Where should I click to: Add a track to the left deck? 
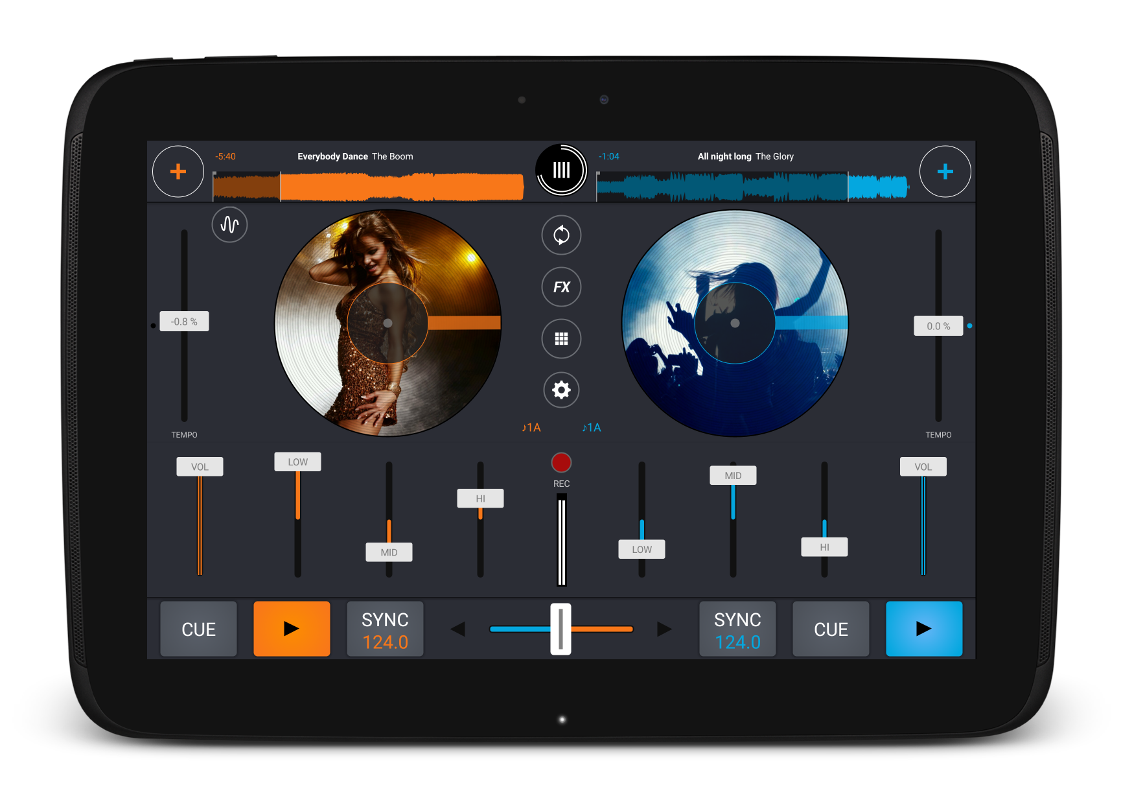[x=178, y=172]
